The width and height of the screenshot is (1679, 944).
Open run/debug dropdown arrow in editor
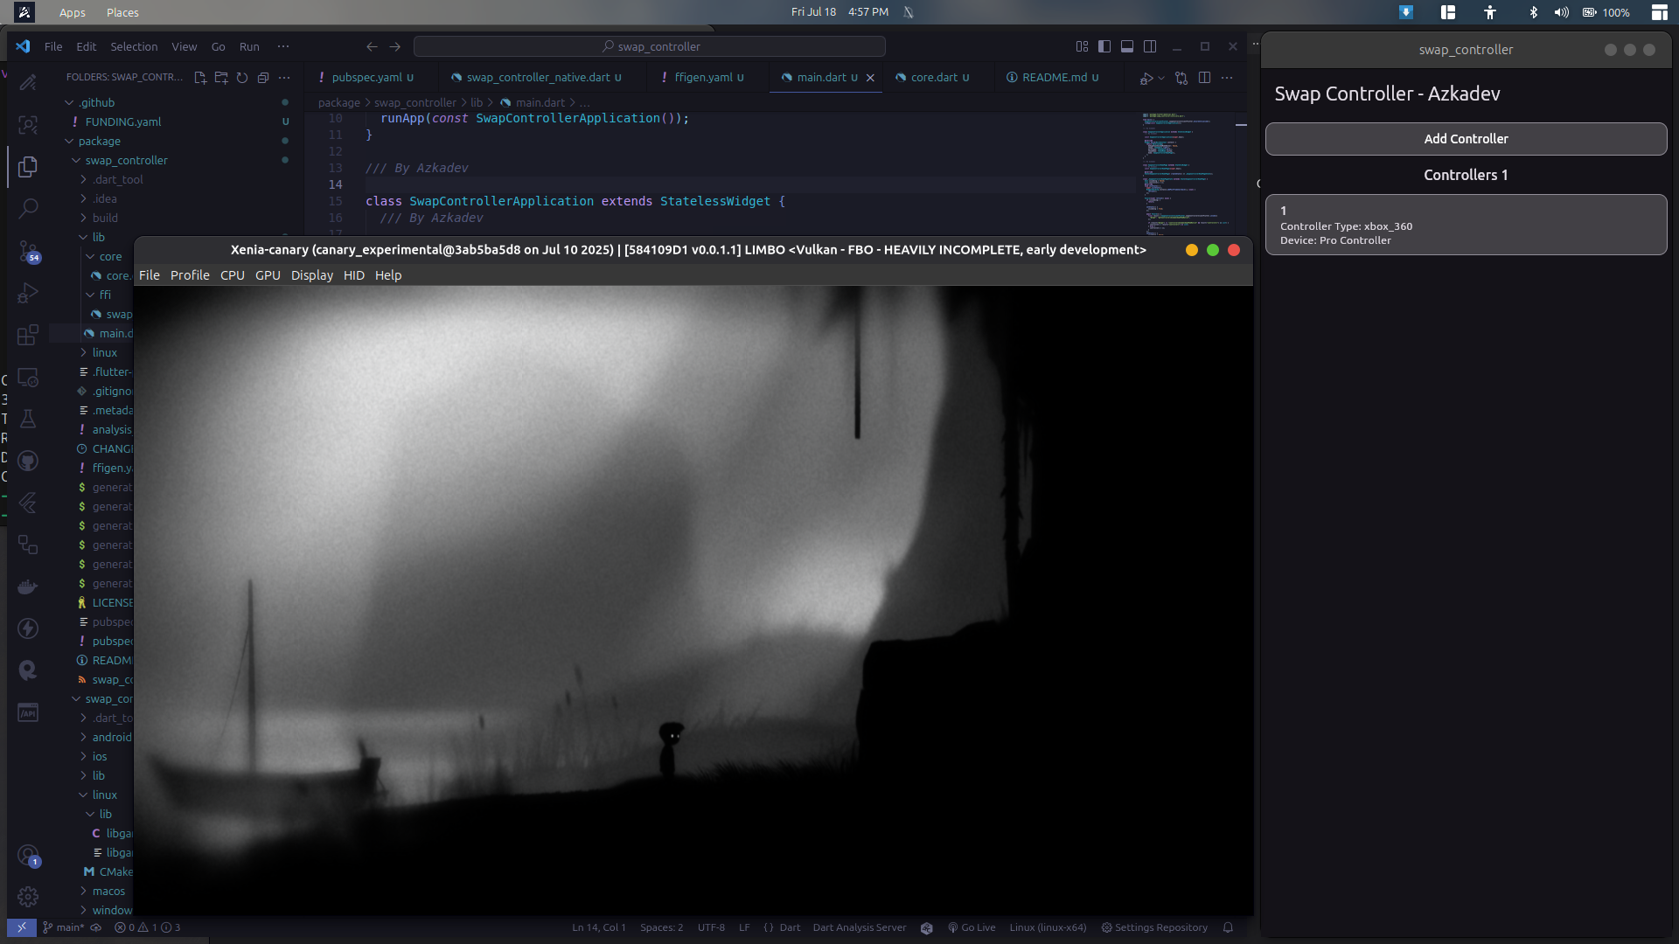(x=1161, y=78)
